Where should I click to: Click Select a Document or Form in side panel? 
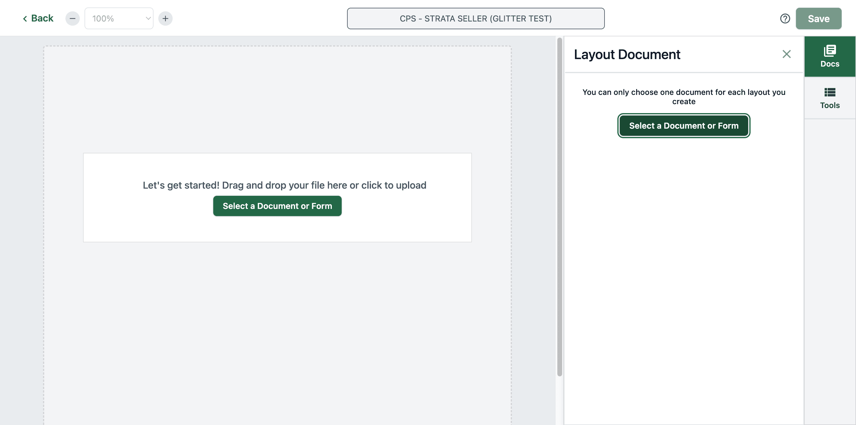[x=684, y=126]
